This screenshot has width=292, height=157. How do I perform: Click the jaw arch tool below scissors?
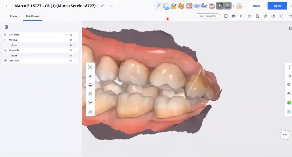tap(90, 102)
